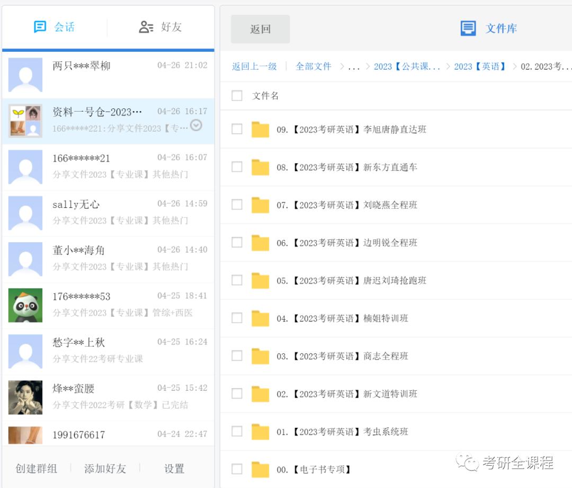The width and height of the screenshot is (572, 488).
Task: Check box for 05. 唐迟刘琦抢跑班
Action: pyautogui.click(x=237, y=280)
